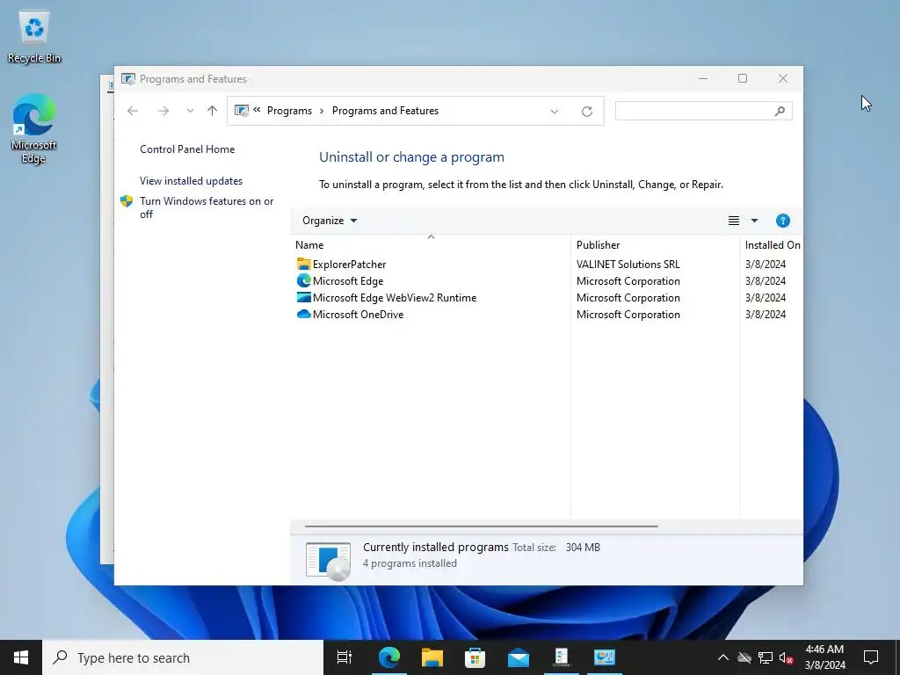Click the Control Panel icon in address bar
This screenshot has width=900, height=675.
coord(242,111)
